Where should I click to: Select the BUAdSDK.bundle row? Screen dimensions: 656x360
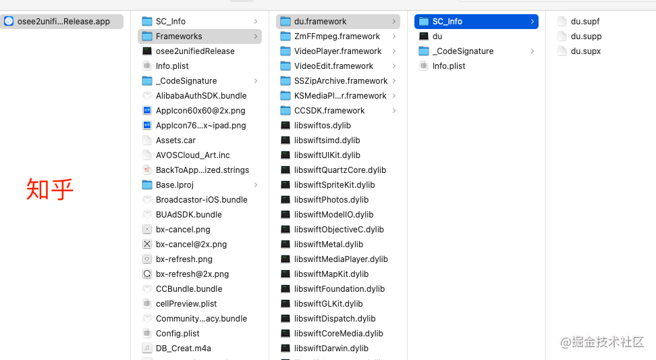pos(200,214)
